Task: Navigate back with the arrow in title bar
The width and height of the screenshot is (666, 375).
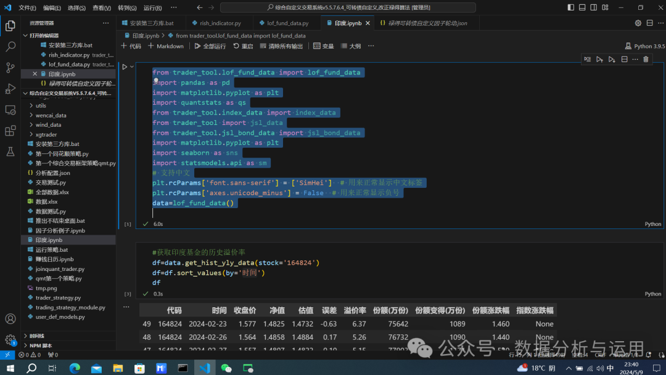Action: (200, 7)
